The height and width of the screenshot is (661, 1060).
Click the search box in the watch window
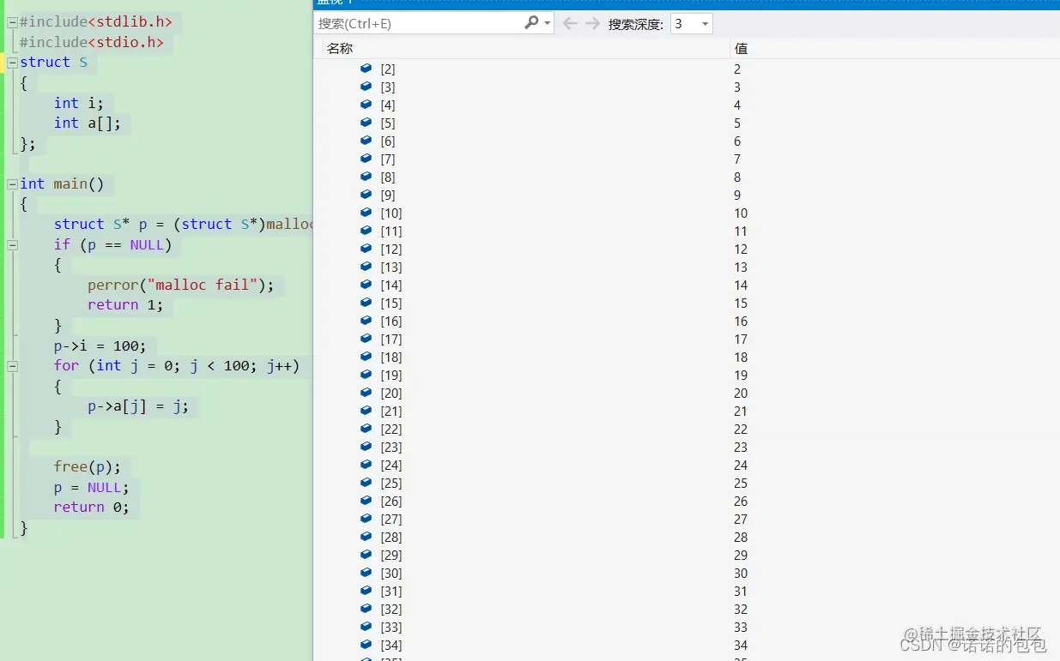tap(419, 23)
